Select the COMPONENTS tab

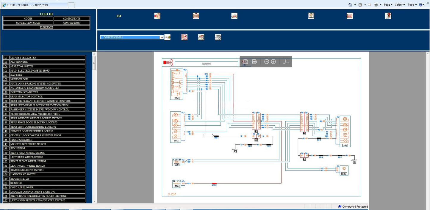pyautogui.click(x=71, y=18)
